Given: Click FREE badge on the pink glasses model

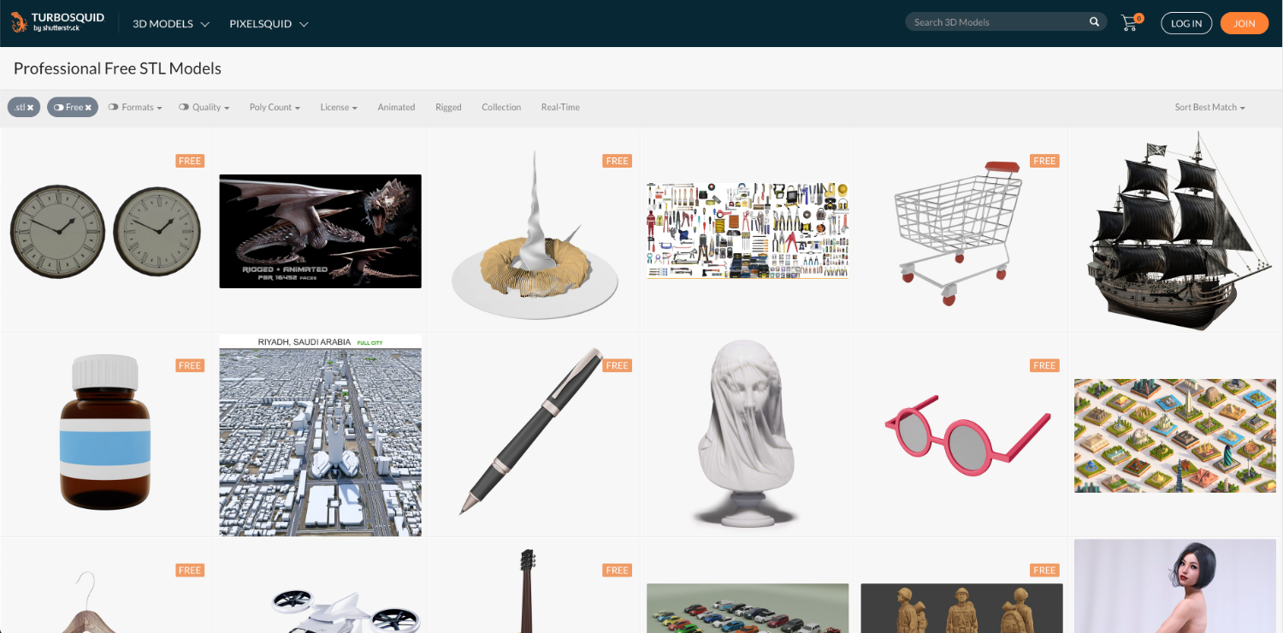Looking at the screenshot, I should [1044, 365].
